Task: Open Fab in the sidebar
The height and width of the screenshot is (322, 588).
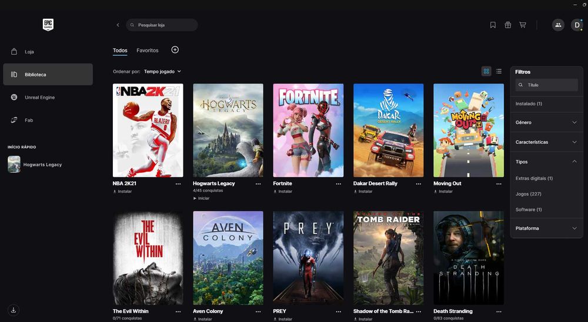Action: coord(48,120)
